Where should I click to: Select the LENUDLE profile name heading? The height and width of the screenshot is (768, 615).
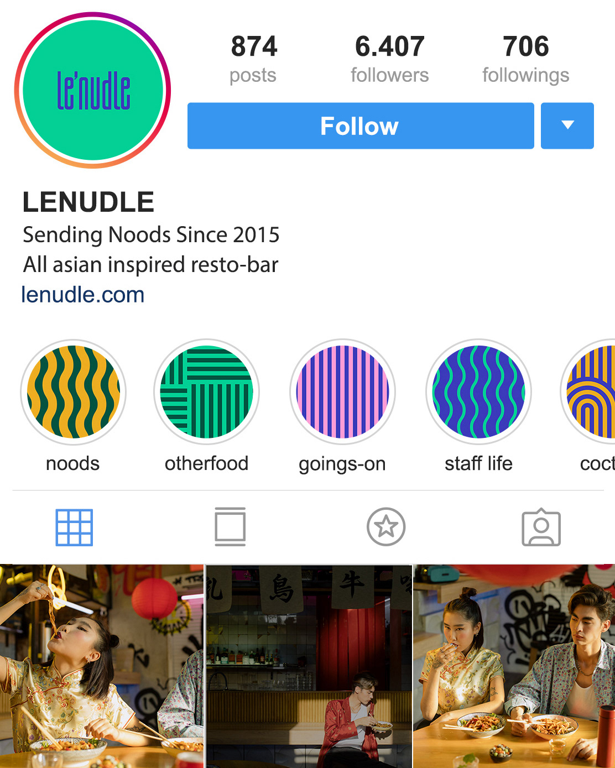tap(88, 202)
